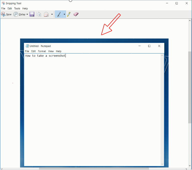Image resolution: width=192 pixels, height=170 pixels.
Task: Select the Pen tool
Action: [x=59, y=14]
